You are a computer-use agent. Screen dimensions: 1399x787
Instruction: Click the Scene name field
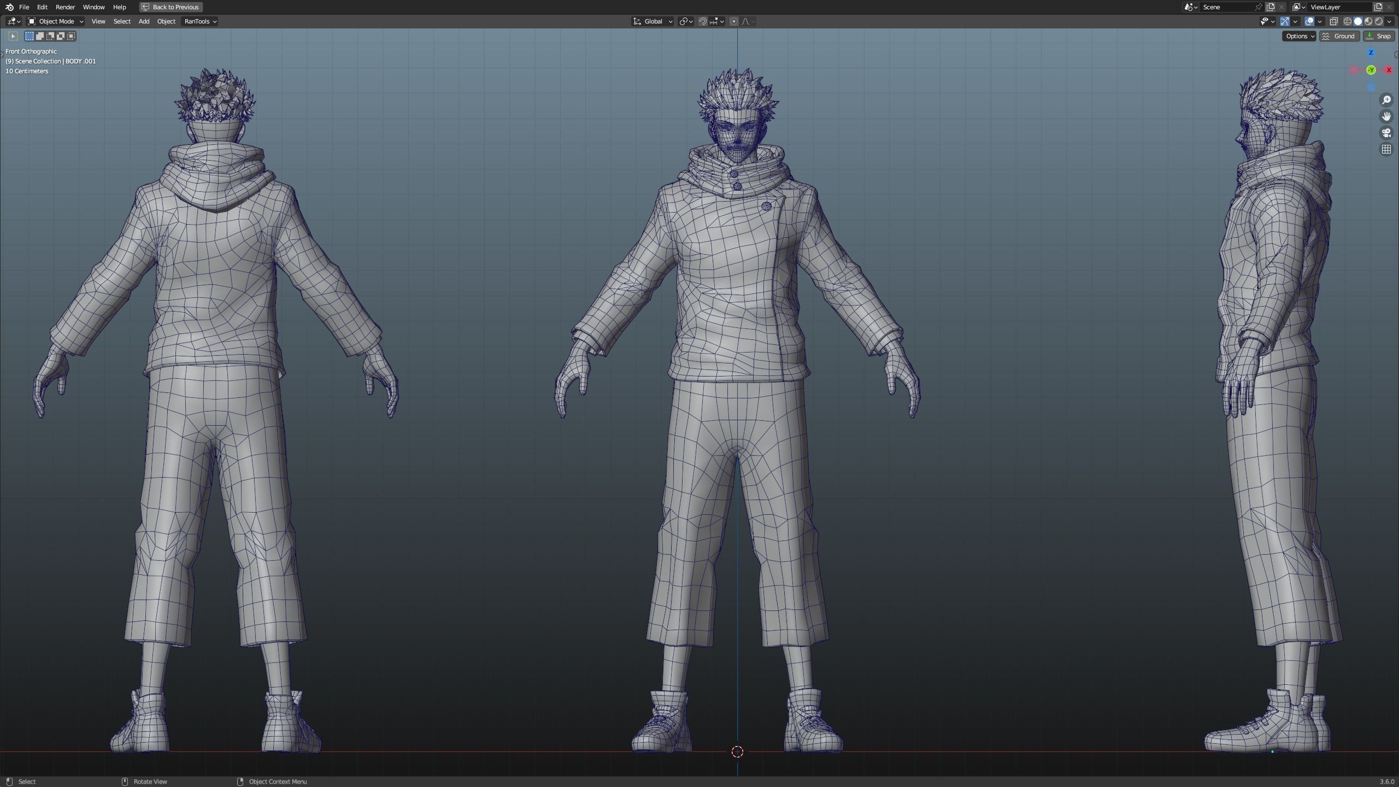(1227, 7)
